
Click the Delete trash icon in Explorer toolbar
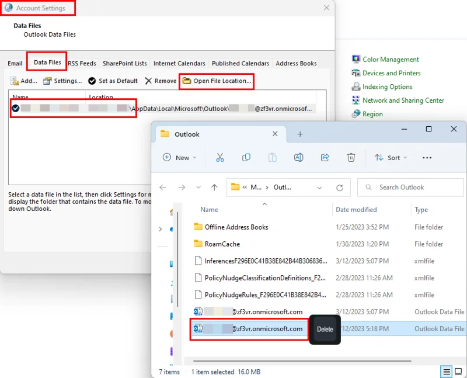(351, 157)
